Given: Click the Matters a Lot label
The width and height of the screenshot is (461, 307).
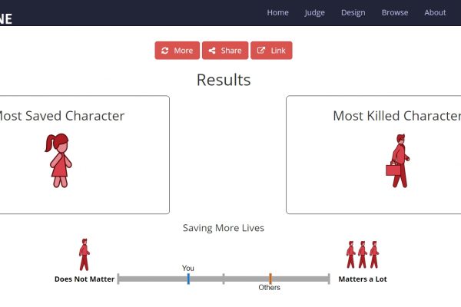Looking at the screenshot, I should coord(363,279).
